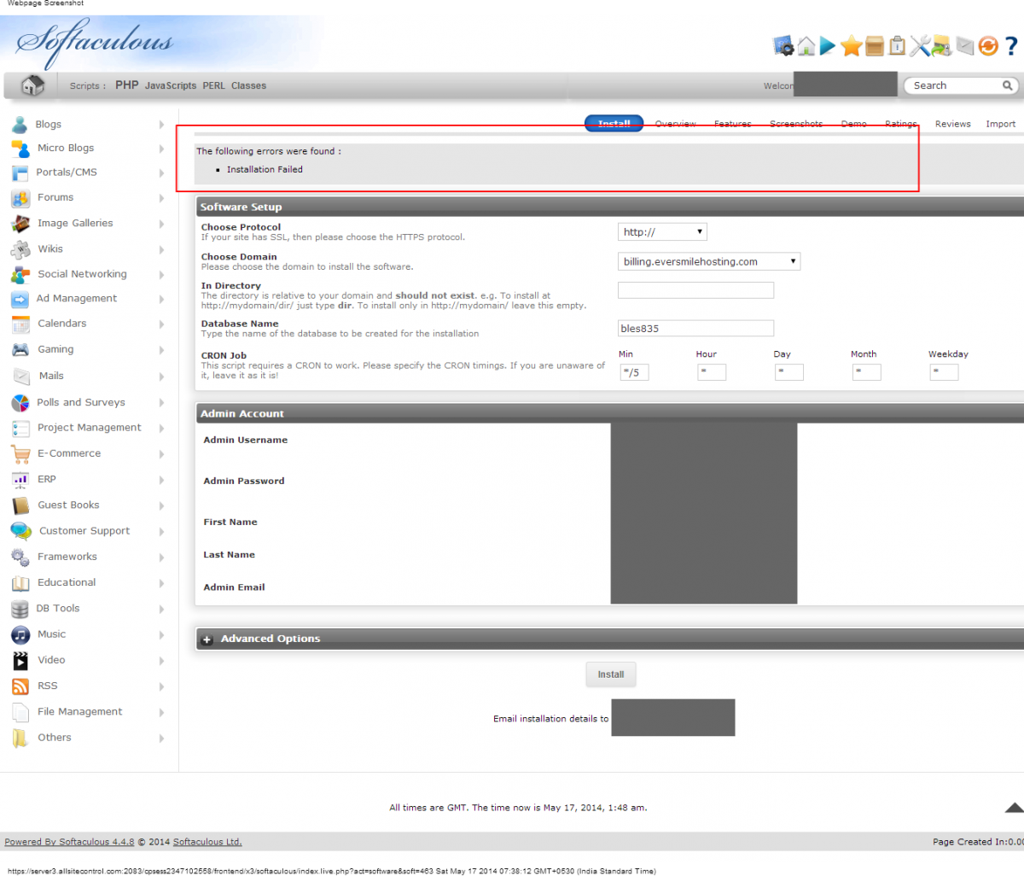Click the magnifier icon in Search box
This screenshot has height=876, width=1024.
1007,85
